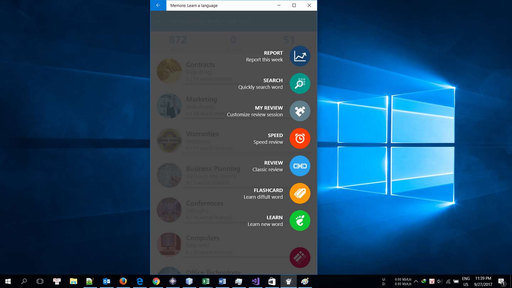Viewport: 512px width, 288px height.
Task: Launch Outlook from the taskbar
Action: click(106, 281)
